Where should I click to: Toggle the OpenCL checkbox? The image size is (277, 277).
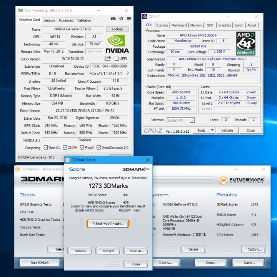tap(45, 147)
